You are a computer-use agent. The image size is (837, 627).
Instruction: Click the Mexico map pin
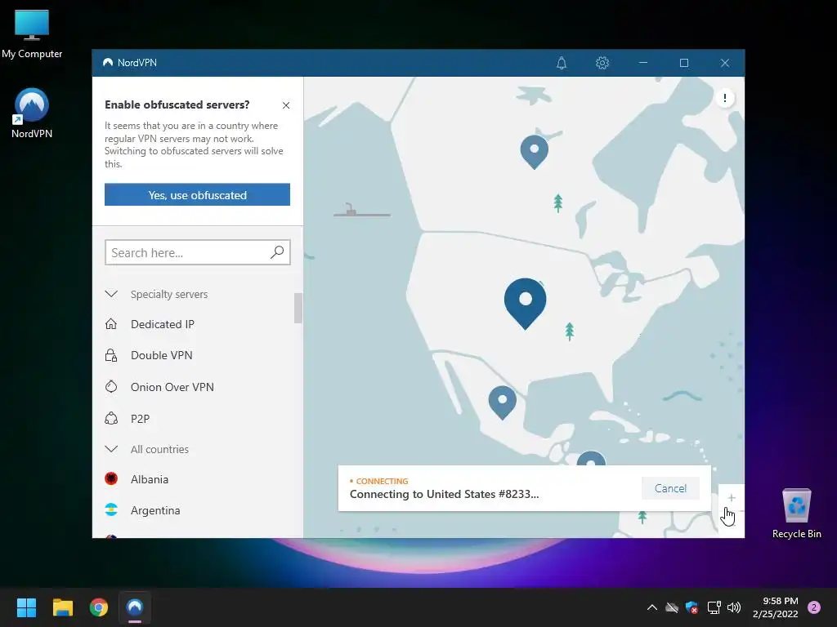[503, 402]
